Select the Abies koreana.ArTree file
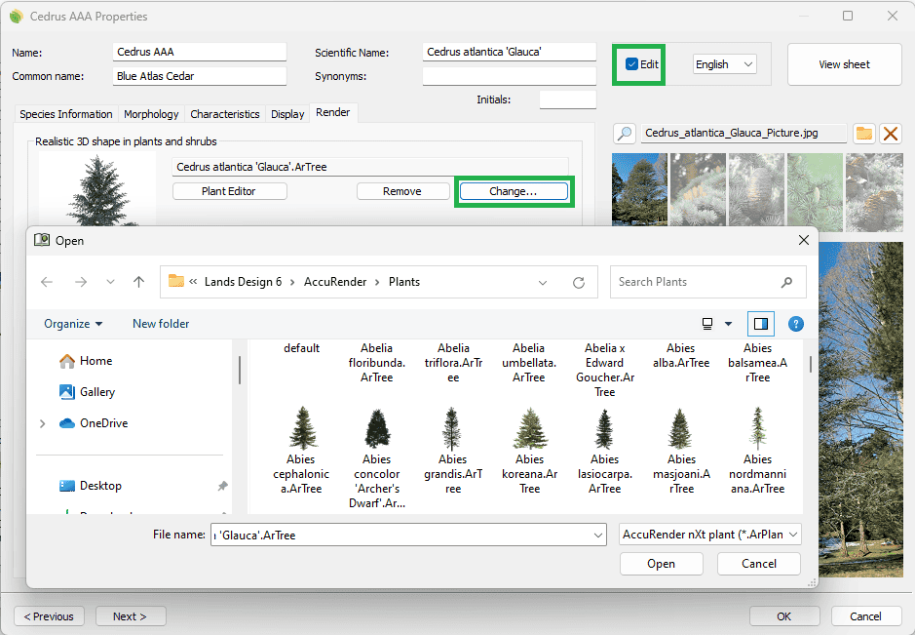Viewport: 915px width, 635px height. coord(529,451)
